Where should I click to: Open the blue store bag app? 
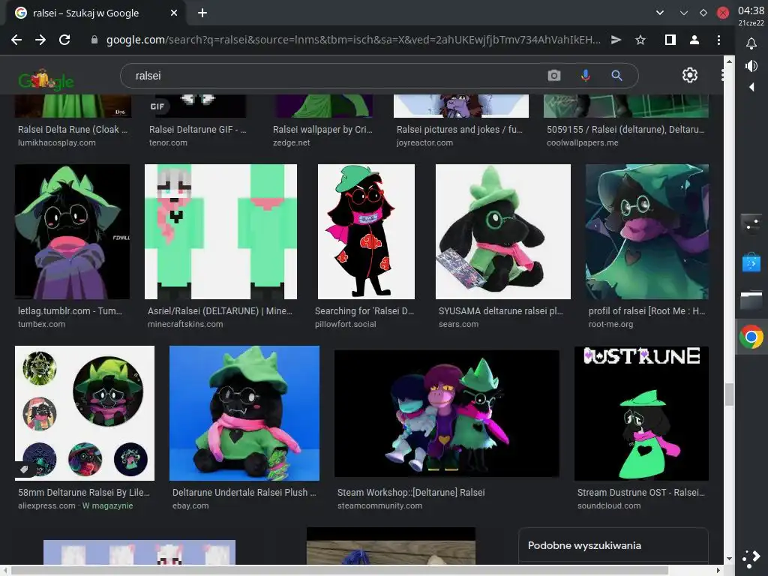point(751,262)
